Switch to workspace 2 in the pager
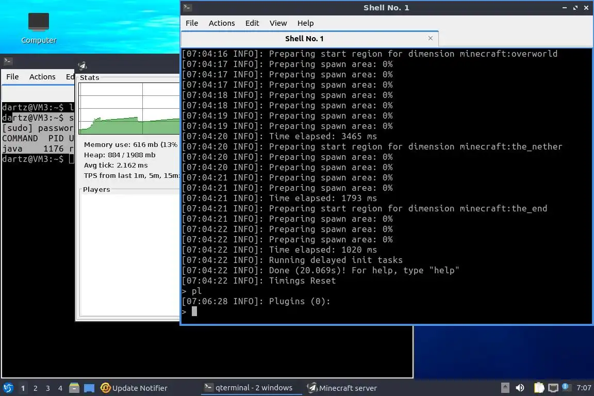 click(x=36, y=388)
